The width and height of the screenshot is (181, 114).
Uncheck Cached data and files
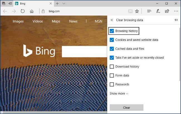pyautogui.click(x=112, y=49)
